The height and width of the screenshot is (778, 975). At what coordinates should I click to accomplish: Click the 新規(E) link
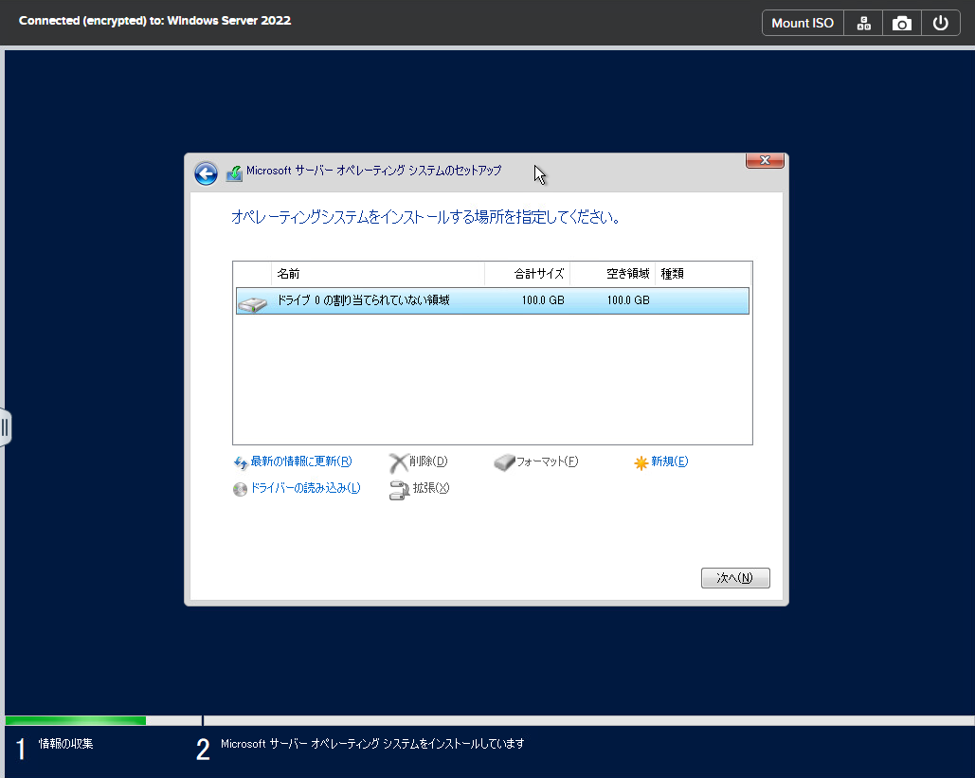point(669,461)
